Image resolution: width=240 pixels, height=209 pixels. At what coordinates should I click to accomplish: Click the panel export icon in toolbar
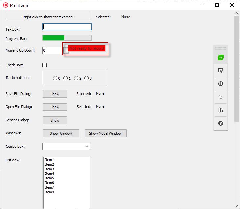click(221, 110)
